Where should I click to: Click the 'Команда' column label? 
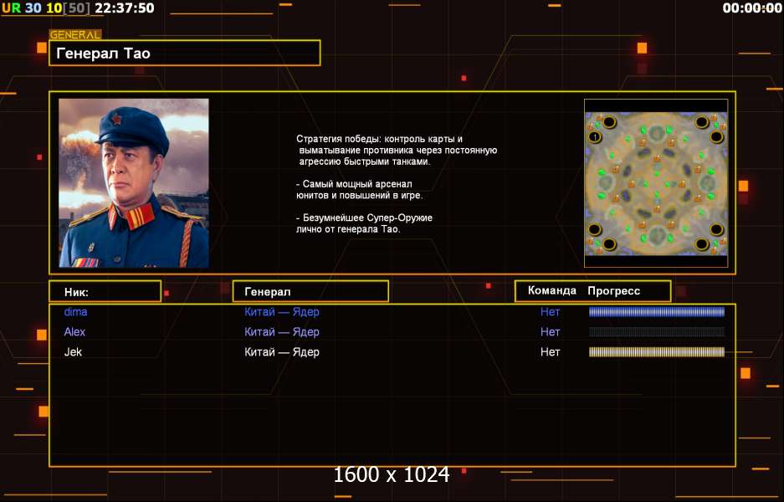coord(552,290)
